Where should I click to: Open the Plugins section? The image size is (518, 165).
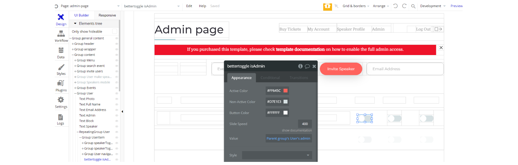point(61,86)
